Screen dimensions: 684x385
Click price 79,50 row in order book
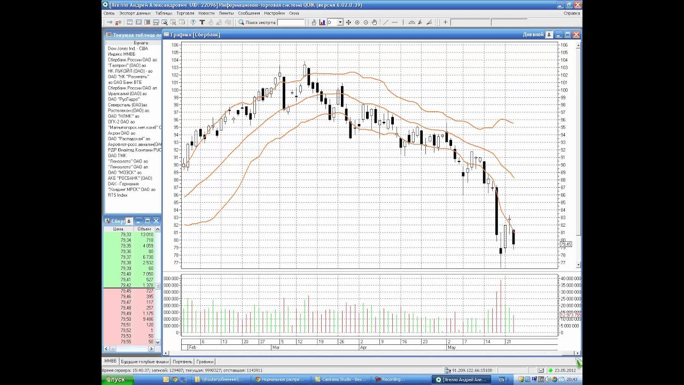pos(128,319)
